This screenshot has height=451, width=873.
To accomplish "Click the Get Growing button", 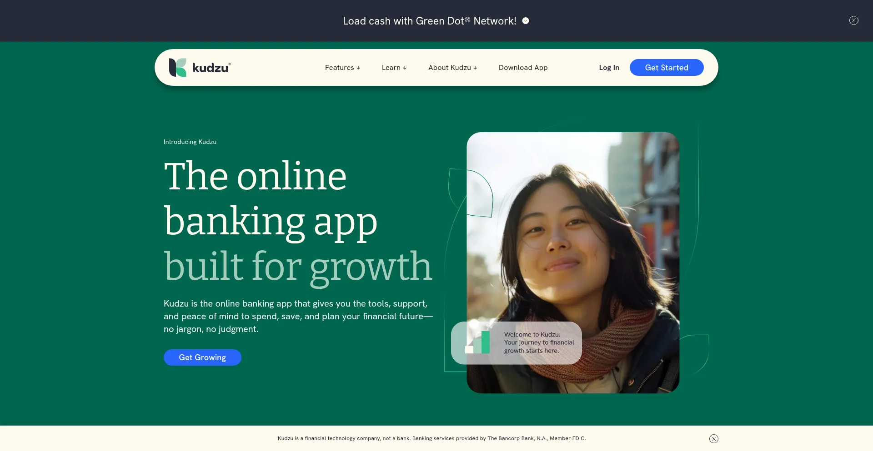I will click(202, 357).
